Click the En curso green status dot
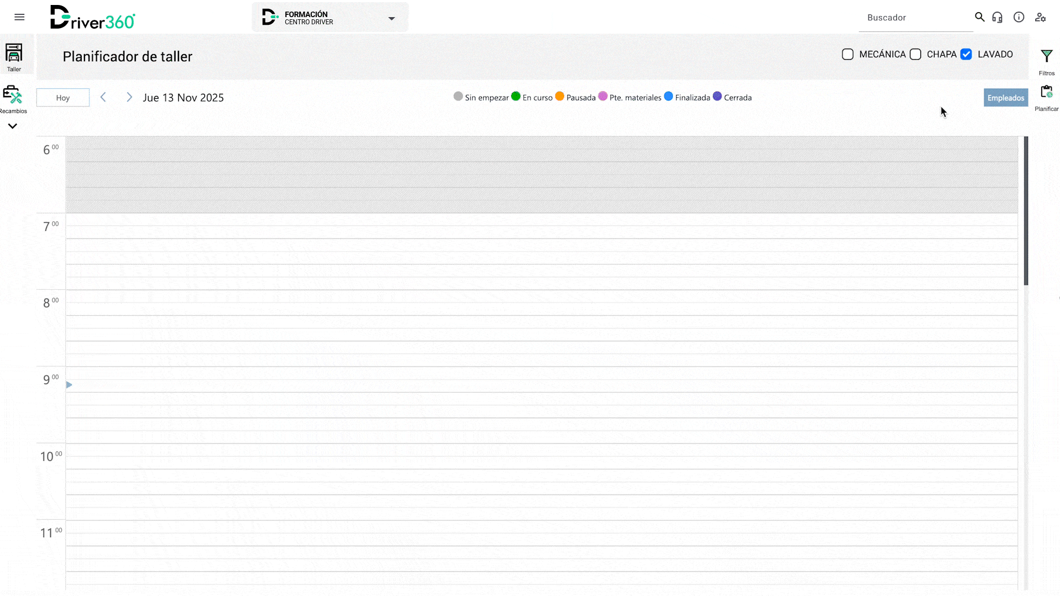The height and width of the screenshot is (596, 1060). click(516, 97)
